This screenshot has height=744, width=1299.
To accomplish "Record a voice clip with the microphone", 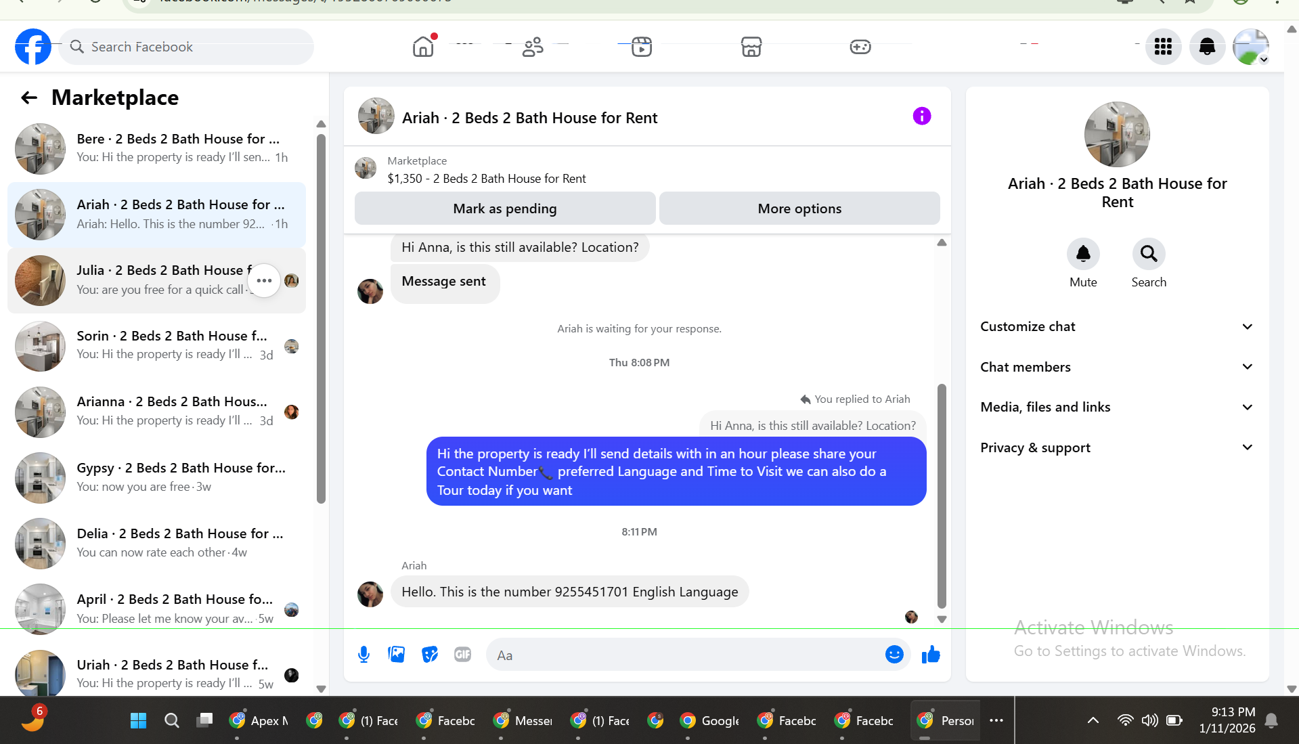I will click(364, 655).
